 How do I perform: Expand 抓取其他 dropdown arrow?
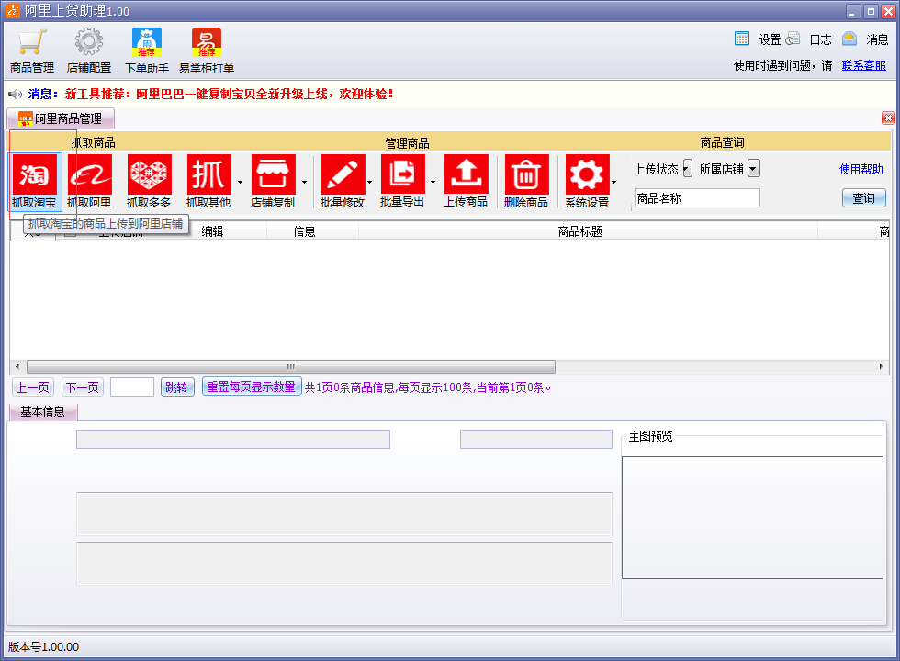tap(240, 183)
